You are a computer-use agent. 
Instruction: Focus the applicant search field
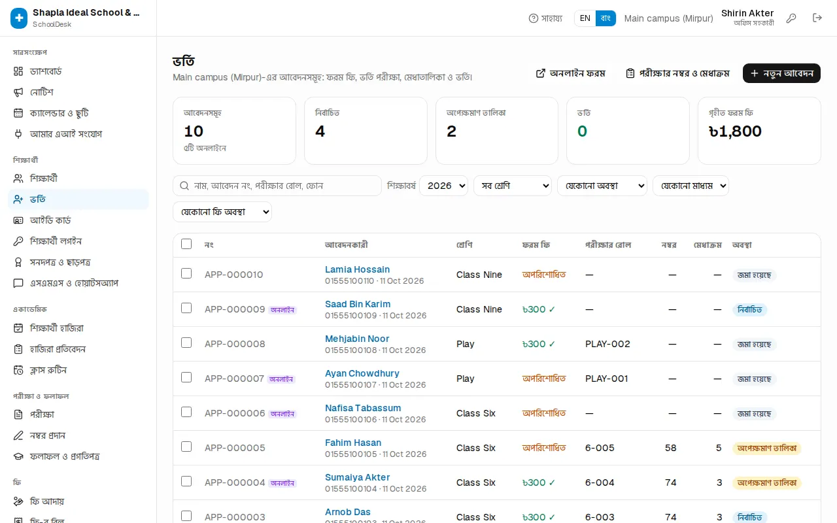(x=277, y=186)
